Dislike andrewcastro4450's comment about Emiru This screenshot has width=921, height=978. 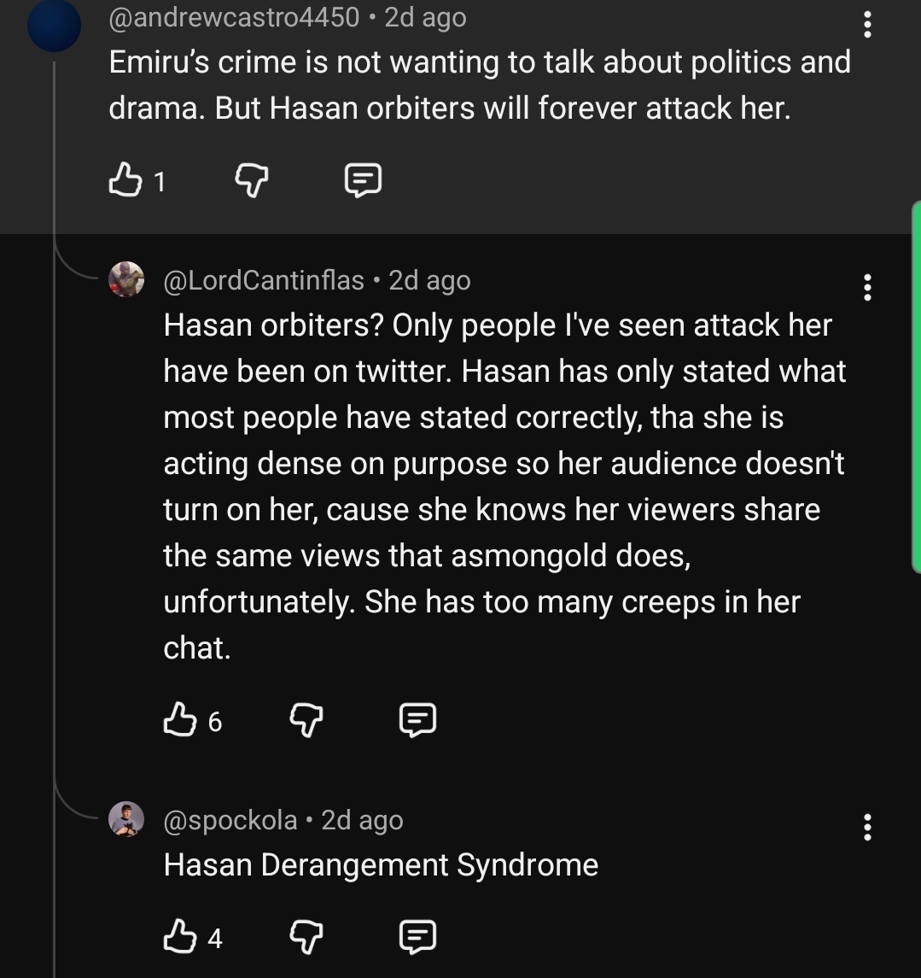[252, 181]
